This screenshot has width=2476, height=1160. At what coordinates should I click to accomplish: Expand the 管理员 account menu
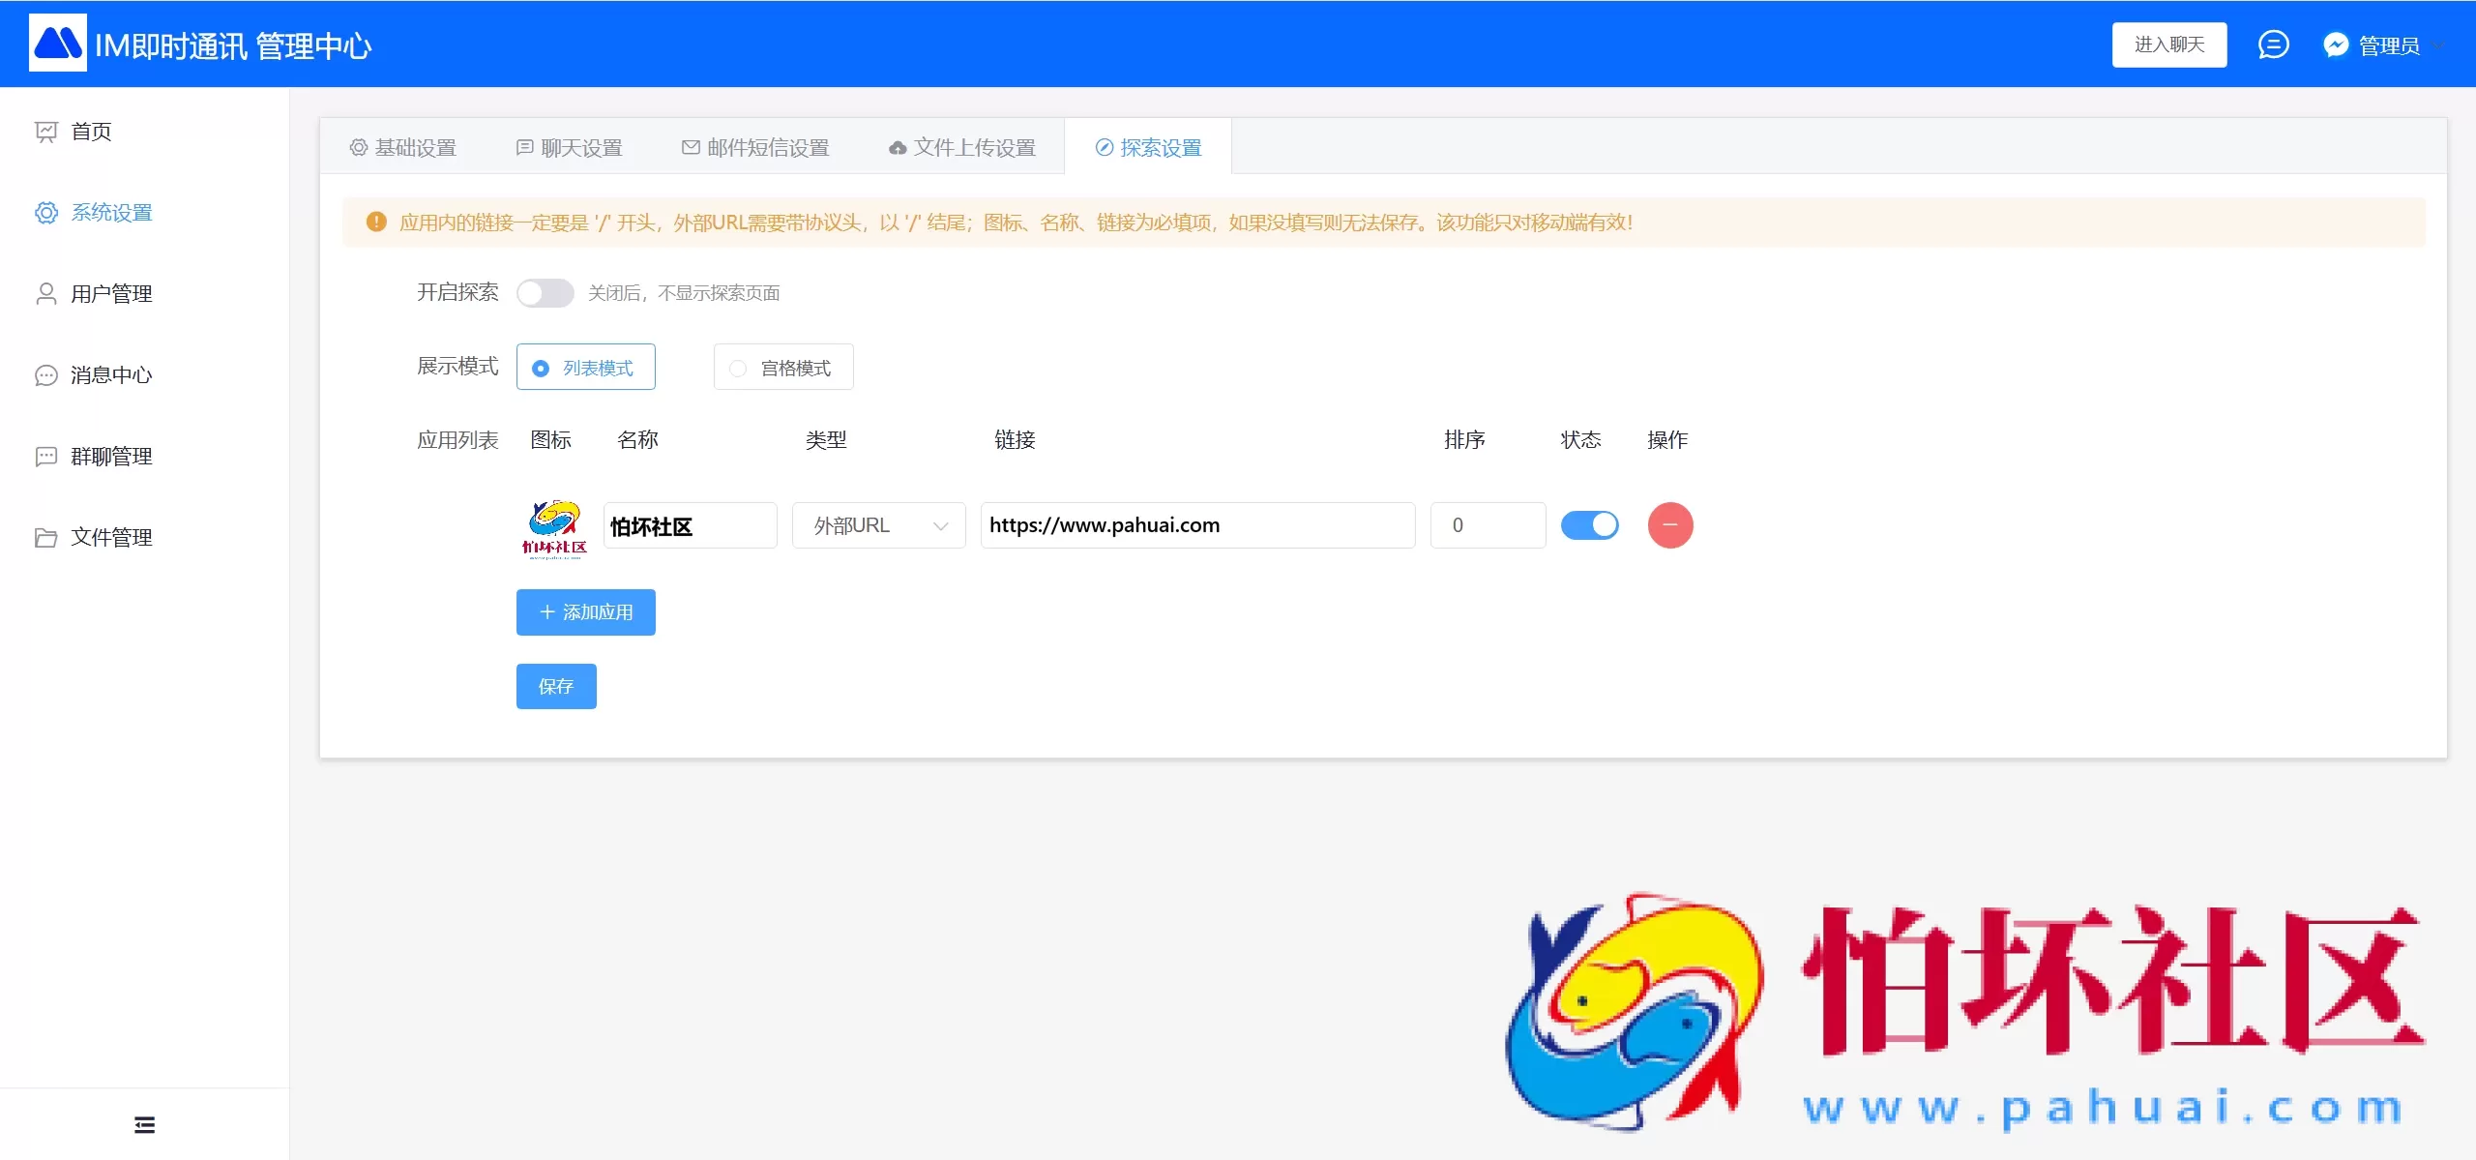click(2389, 44)
